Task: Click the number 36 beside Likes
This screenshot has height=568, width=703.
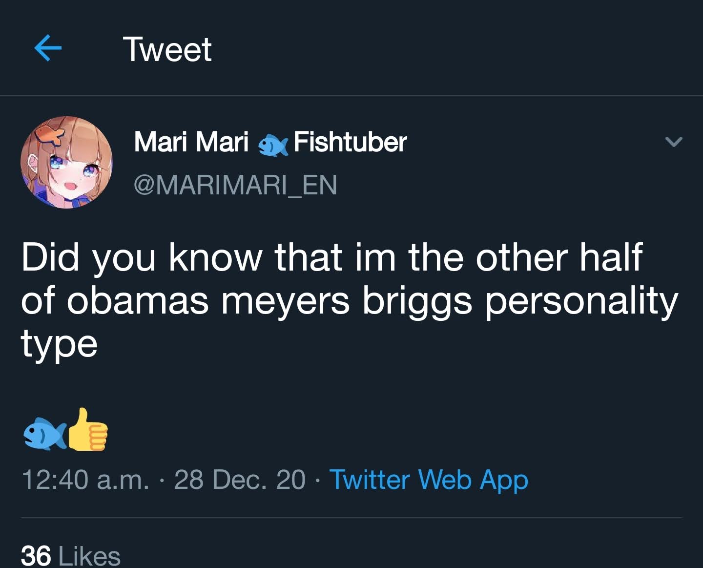Action: click(x=36, y=556)
